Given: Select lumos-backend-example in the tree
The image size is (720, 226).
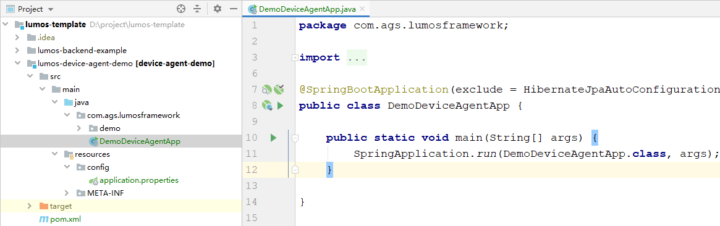Looking at the screenshot, I should tap(82, 51).
